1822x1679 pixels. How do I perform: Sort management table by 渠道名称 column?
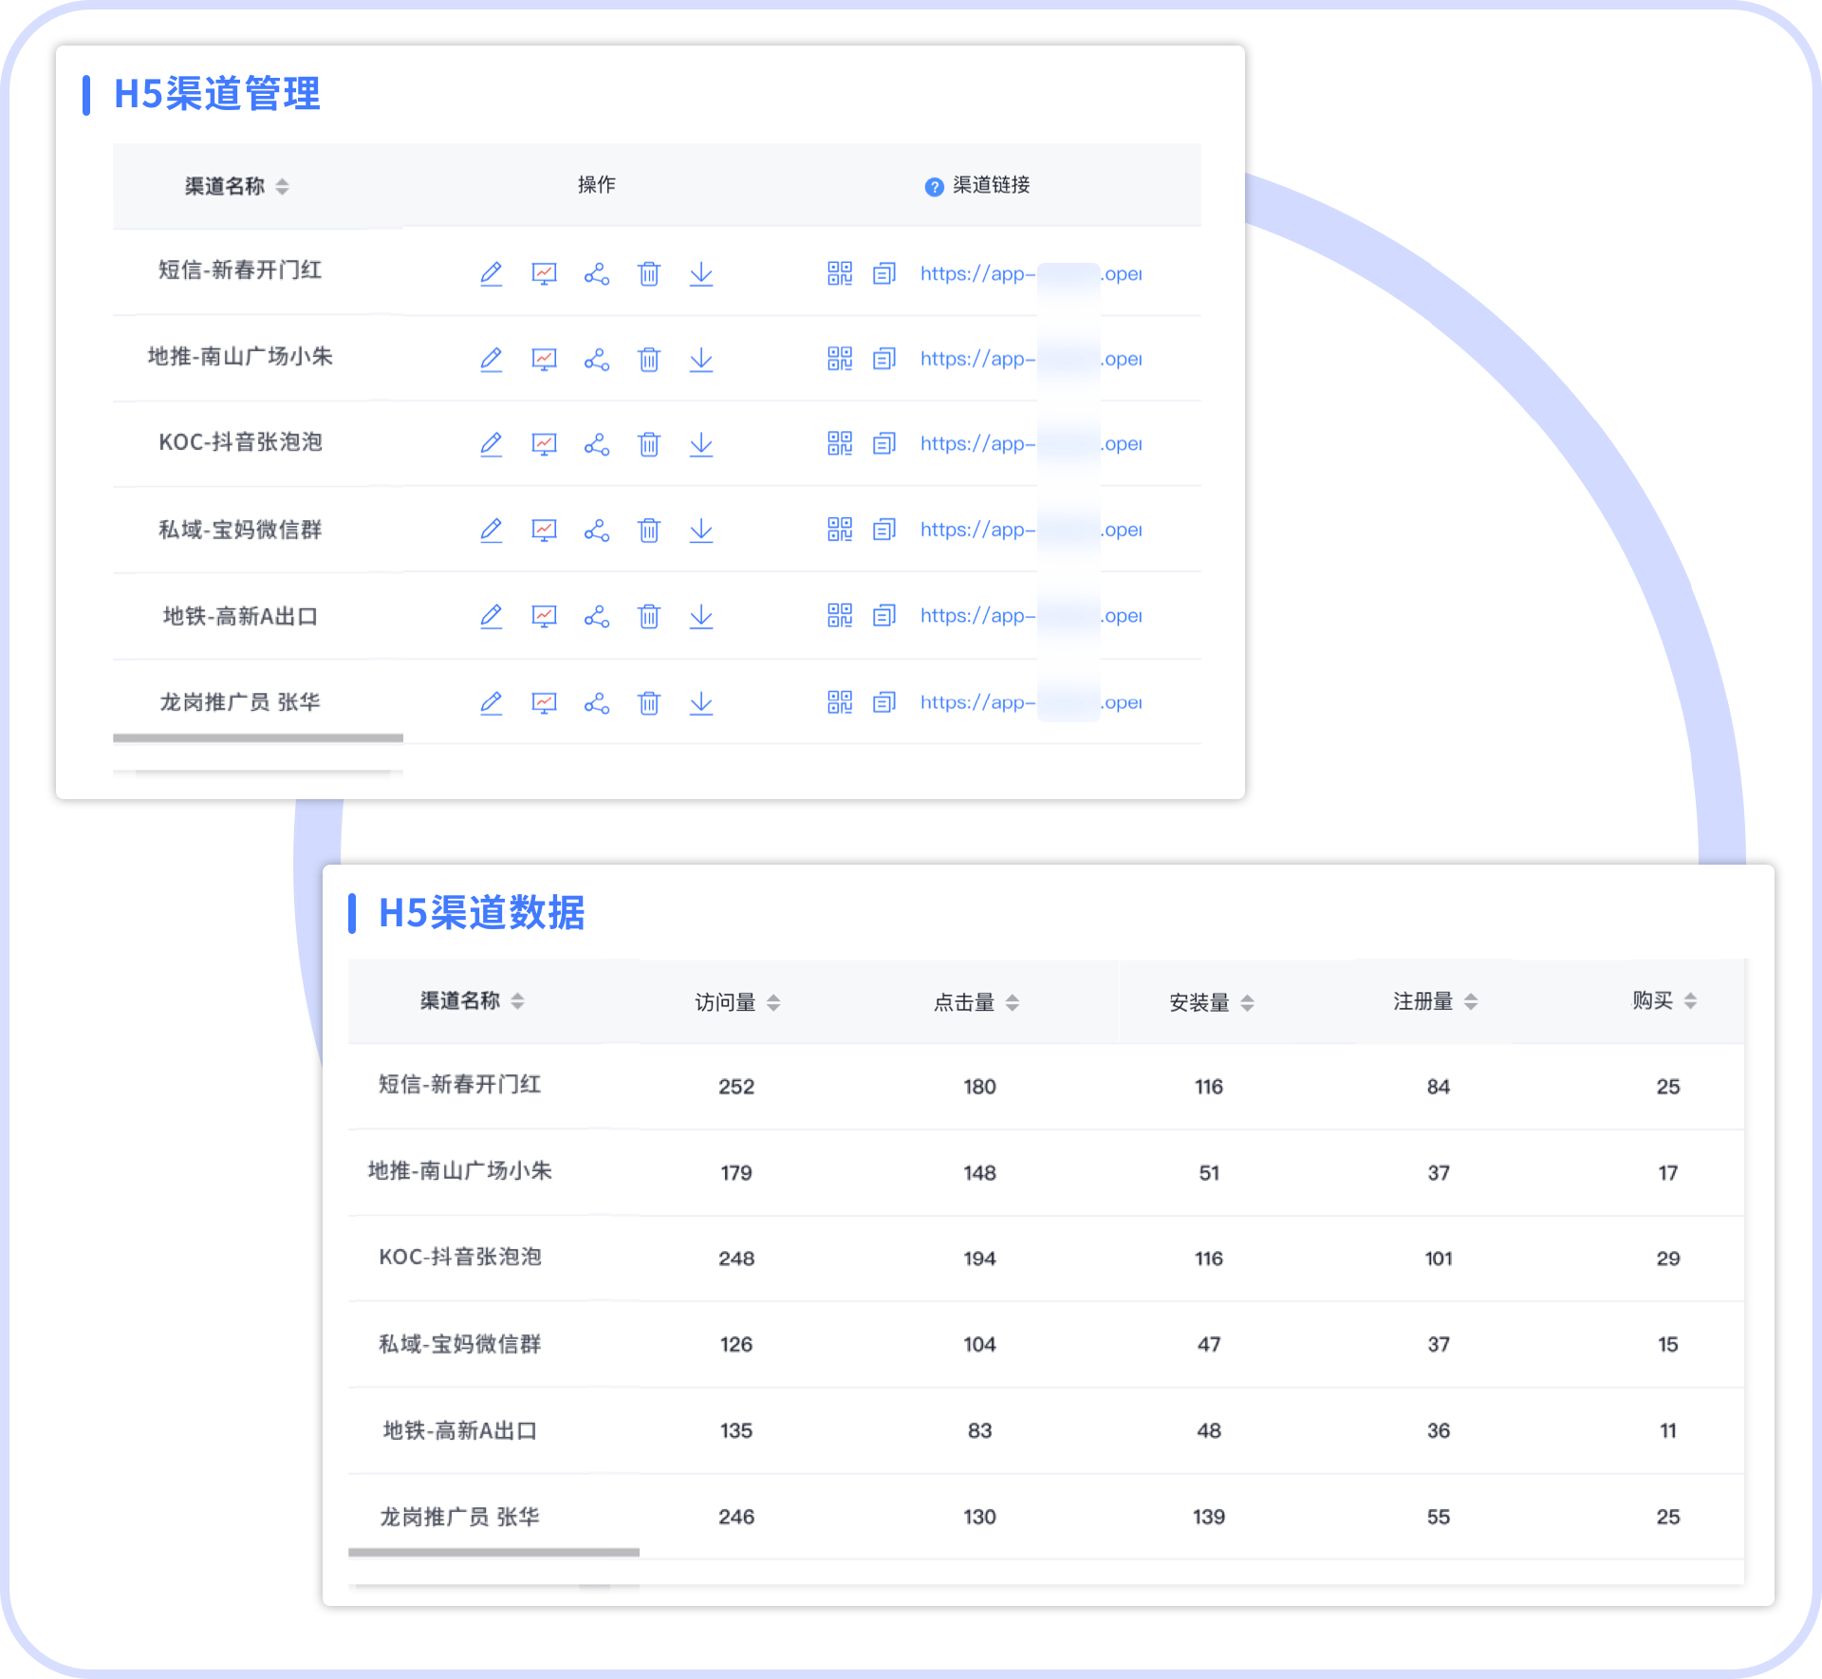click(x=282, y=187)
